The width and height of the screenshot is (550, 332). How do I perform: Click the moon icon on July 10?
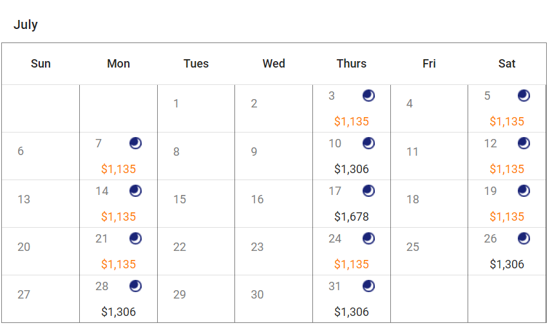(368, 143)
